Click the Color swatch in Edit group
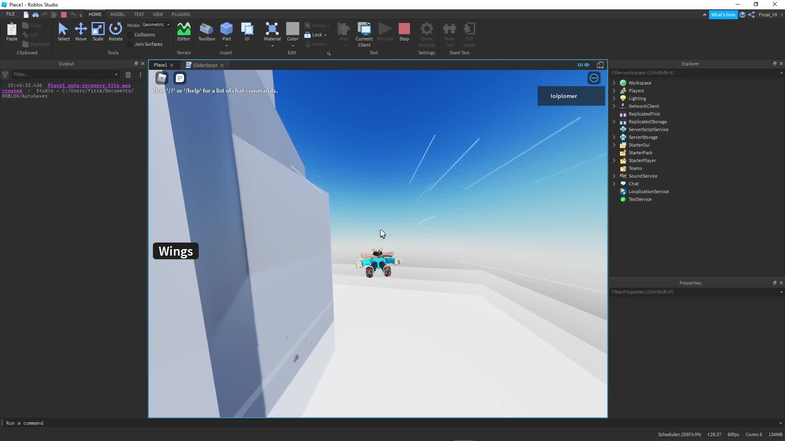 point(292,29)
